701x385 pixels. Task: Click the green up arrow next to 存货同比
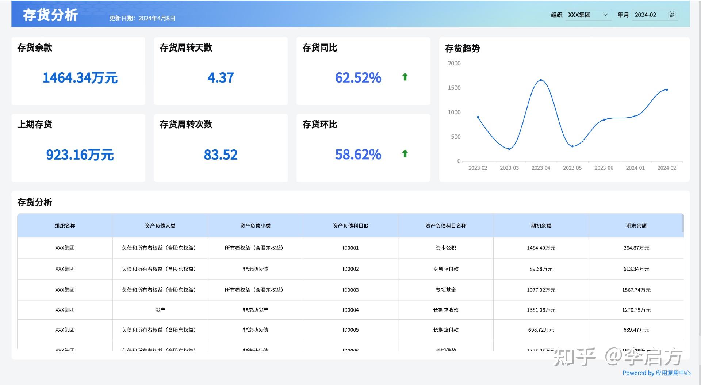[x=405, y=77]
